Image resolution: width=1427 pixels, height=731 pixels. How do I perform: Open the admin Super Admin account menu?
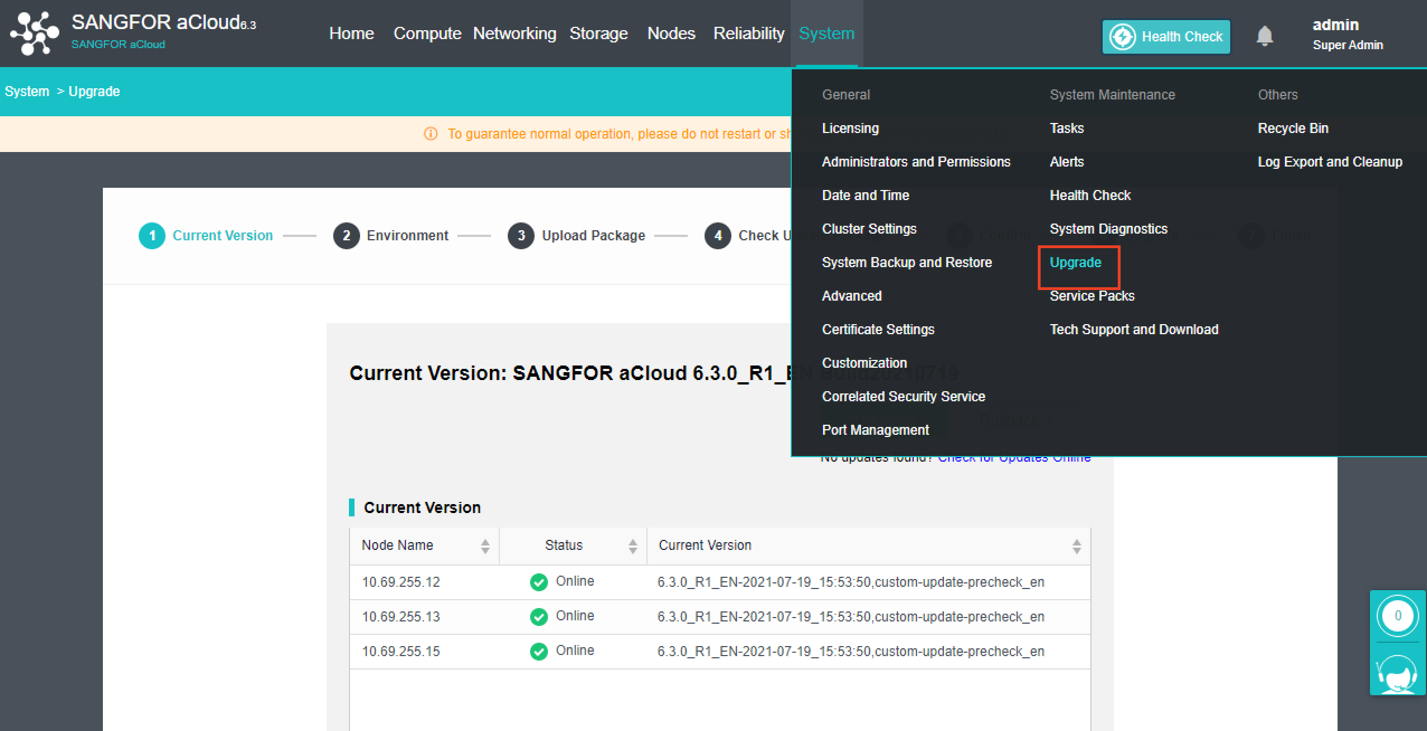click(1348, 34)
